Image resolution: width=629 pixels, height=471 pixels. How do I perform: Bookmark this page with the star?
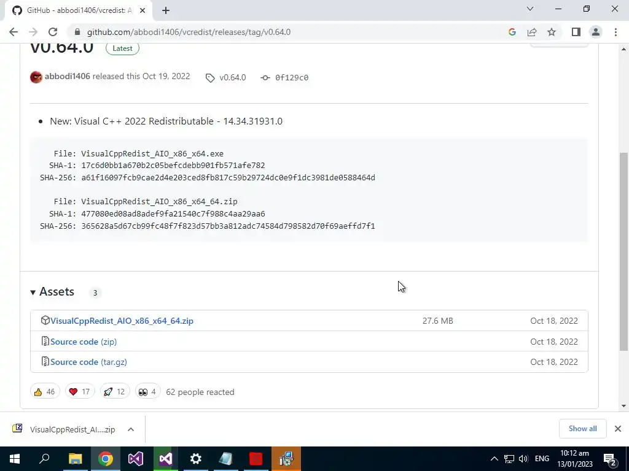tap(552, 32)
